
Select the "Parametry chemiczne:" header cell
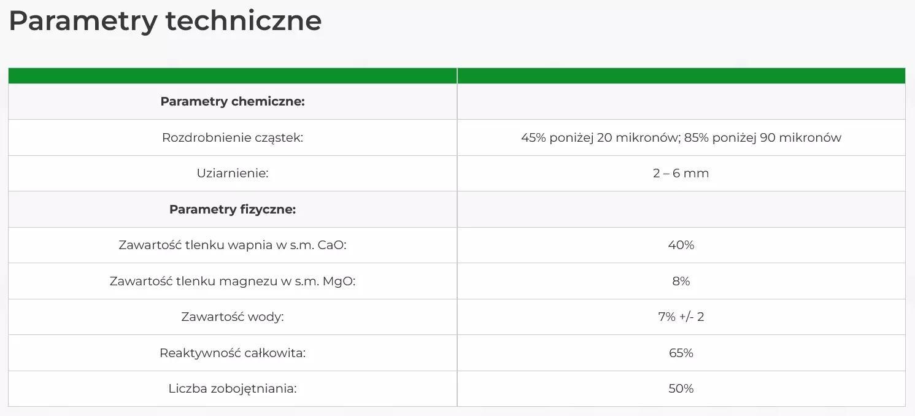point(233,101)
